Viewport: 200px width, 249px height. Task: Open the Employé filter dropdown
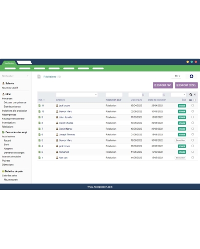pyautogui.click(x=77, y=95)
